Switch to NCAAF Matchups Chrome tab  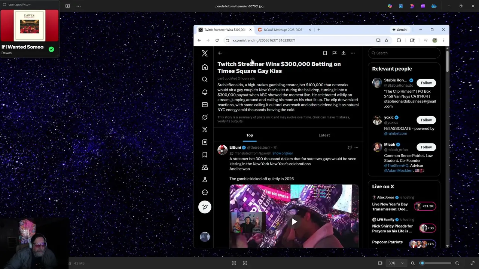tap(284, 30)
